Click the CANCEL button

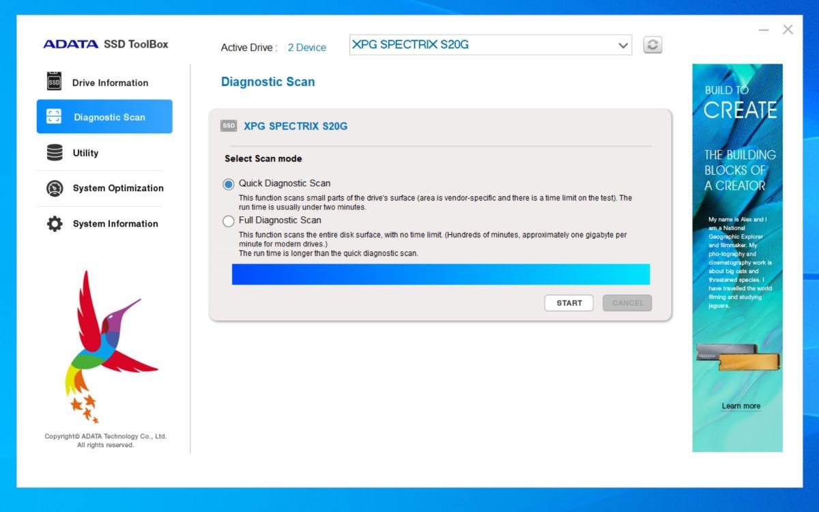[x=627, y=303]
